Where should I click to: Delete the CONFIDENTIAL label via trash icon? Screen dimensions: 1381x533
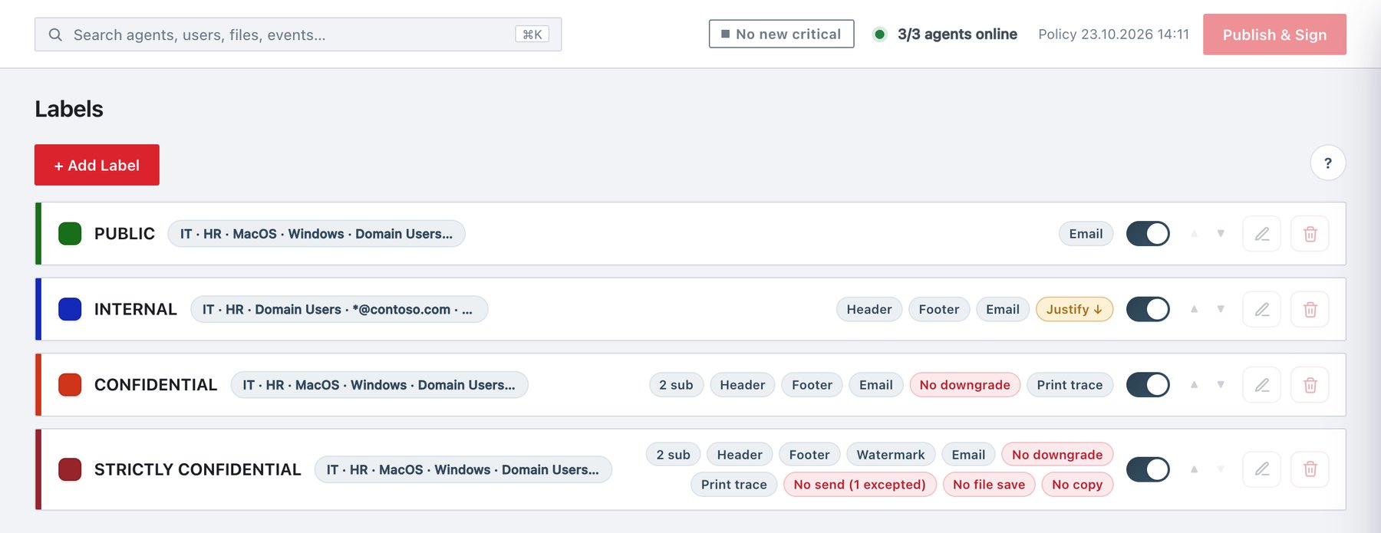click(x=1310, y=385)
